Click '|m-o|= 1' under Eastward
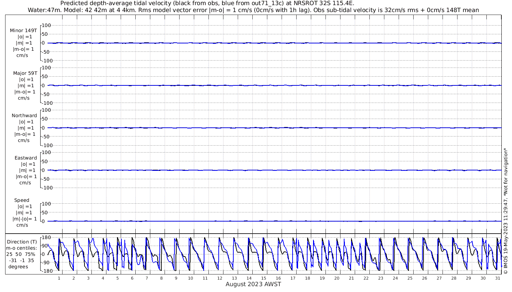 (x=26, y=177)
